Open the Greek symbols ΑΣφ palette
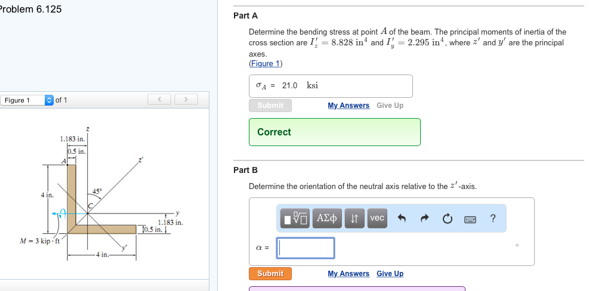 (x=327, y=218)
